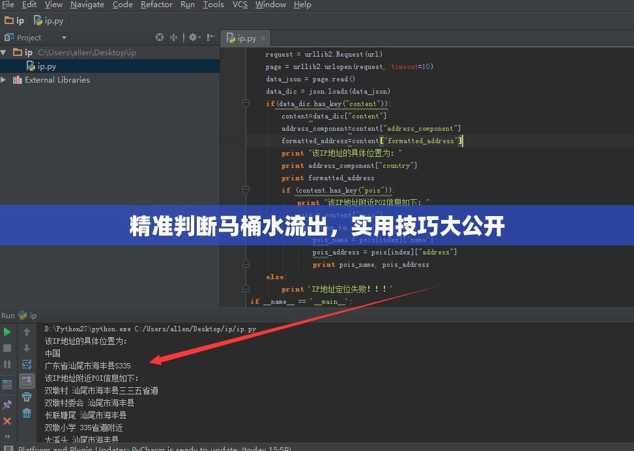Click the print formatted_address code line
The height and width of the screenshot is (451, 634).
tap(328, 178)
